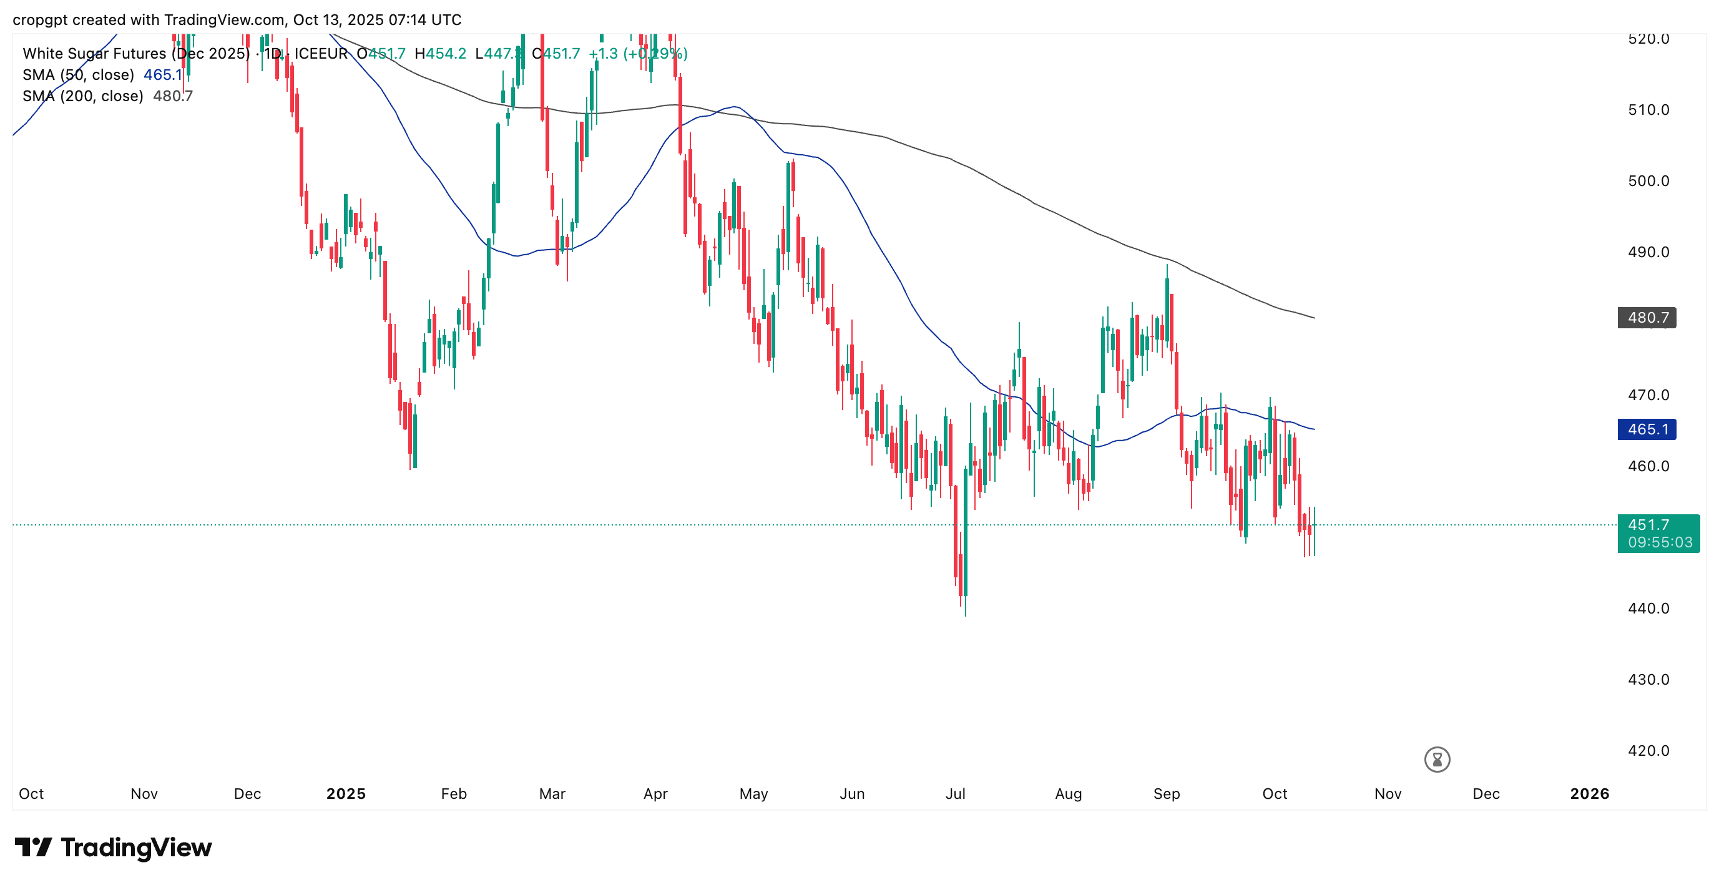Click the 420.0 price scale label

point(1648,751)
